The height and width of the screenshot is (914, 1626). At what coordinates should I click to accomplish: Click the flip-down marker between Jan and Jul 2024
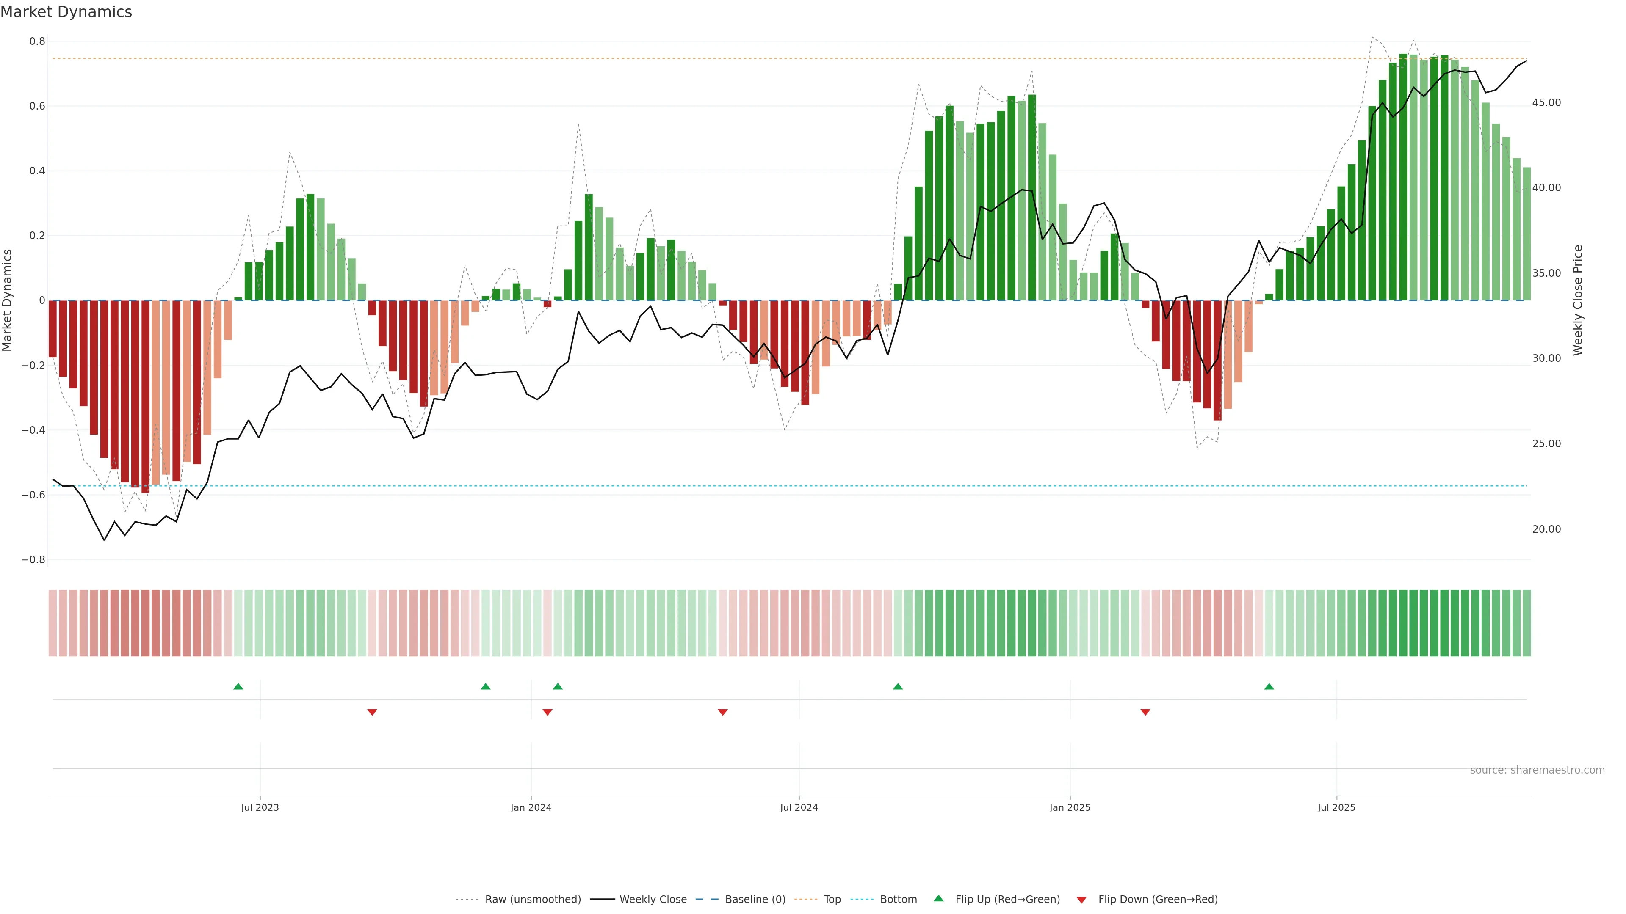tap(723, 712)
